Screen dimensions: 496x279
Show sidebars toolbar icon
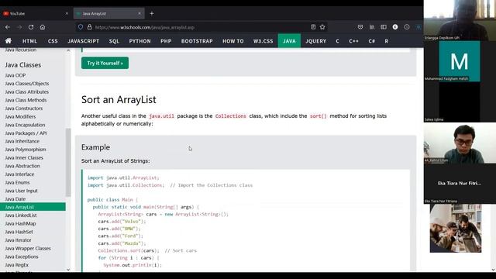(x=384, y=27)
